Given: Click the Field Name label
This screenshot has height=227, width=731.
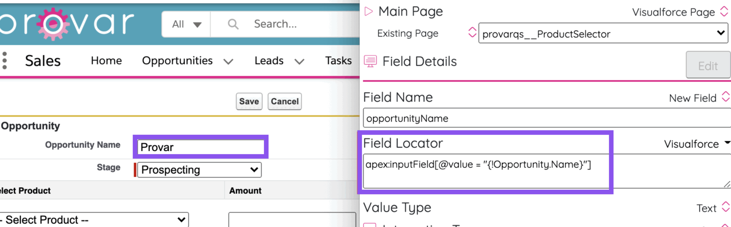Looking at the screenshot, I should [x=398, y=97].
